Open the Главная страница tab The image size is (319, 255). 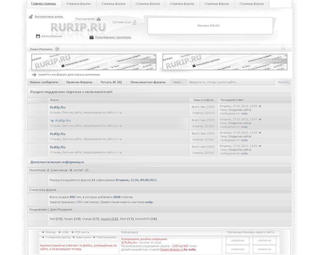[44, 4]
